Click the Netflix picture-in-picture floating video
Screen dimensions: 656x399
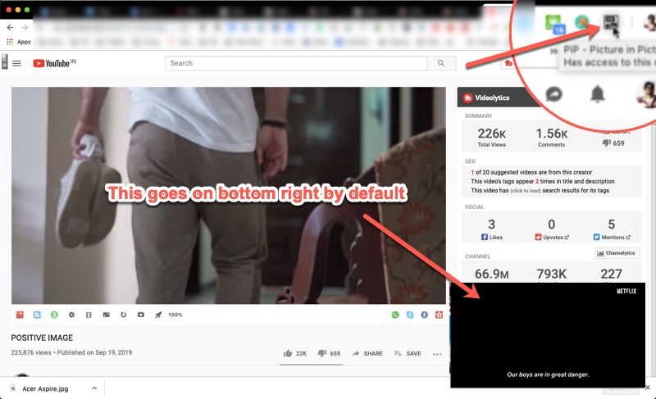[548, 335]
